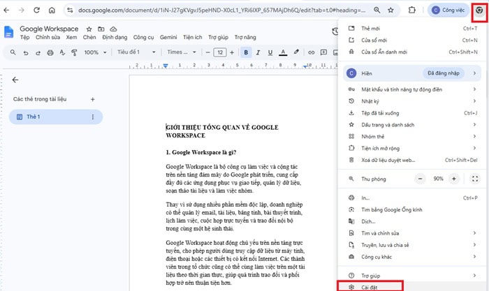Click the fullscreen icon in Thu phóng row
Screen dimensions: 489x291
[475, 179]
